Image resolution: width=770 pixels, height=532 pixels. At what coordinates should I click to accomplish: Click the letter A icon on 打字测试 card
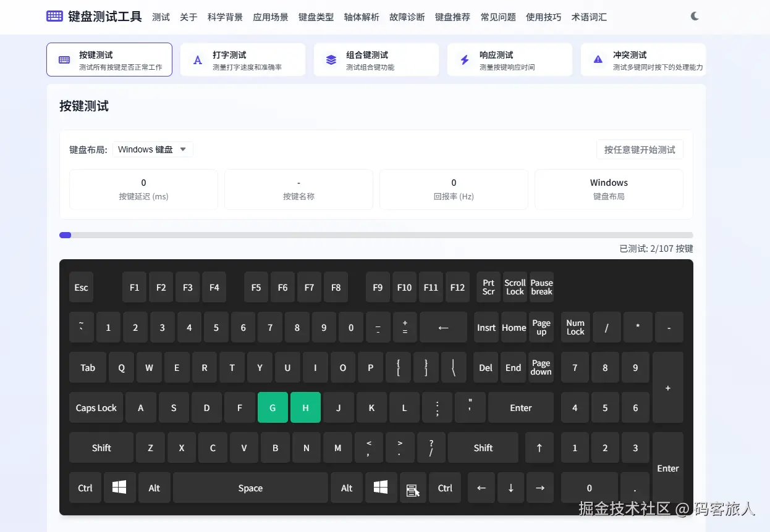coord(198,60)
